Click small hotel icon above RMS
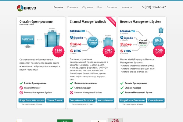183x122 pixels. (x=161, y=30)
